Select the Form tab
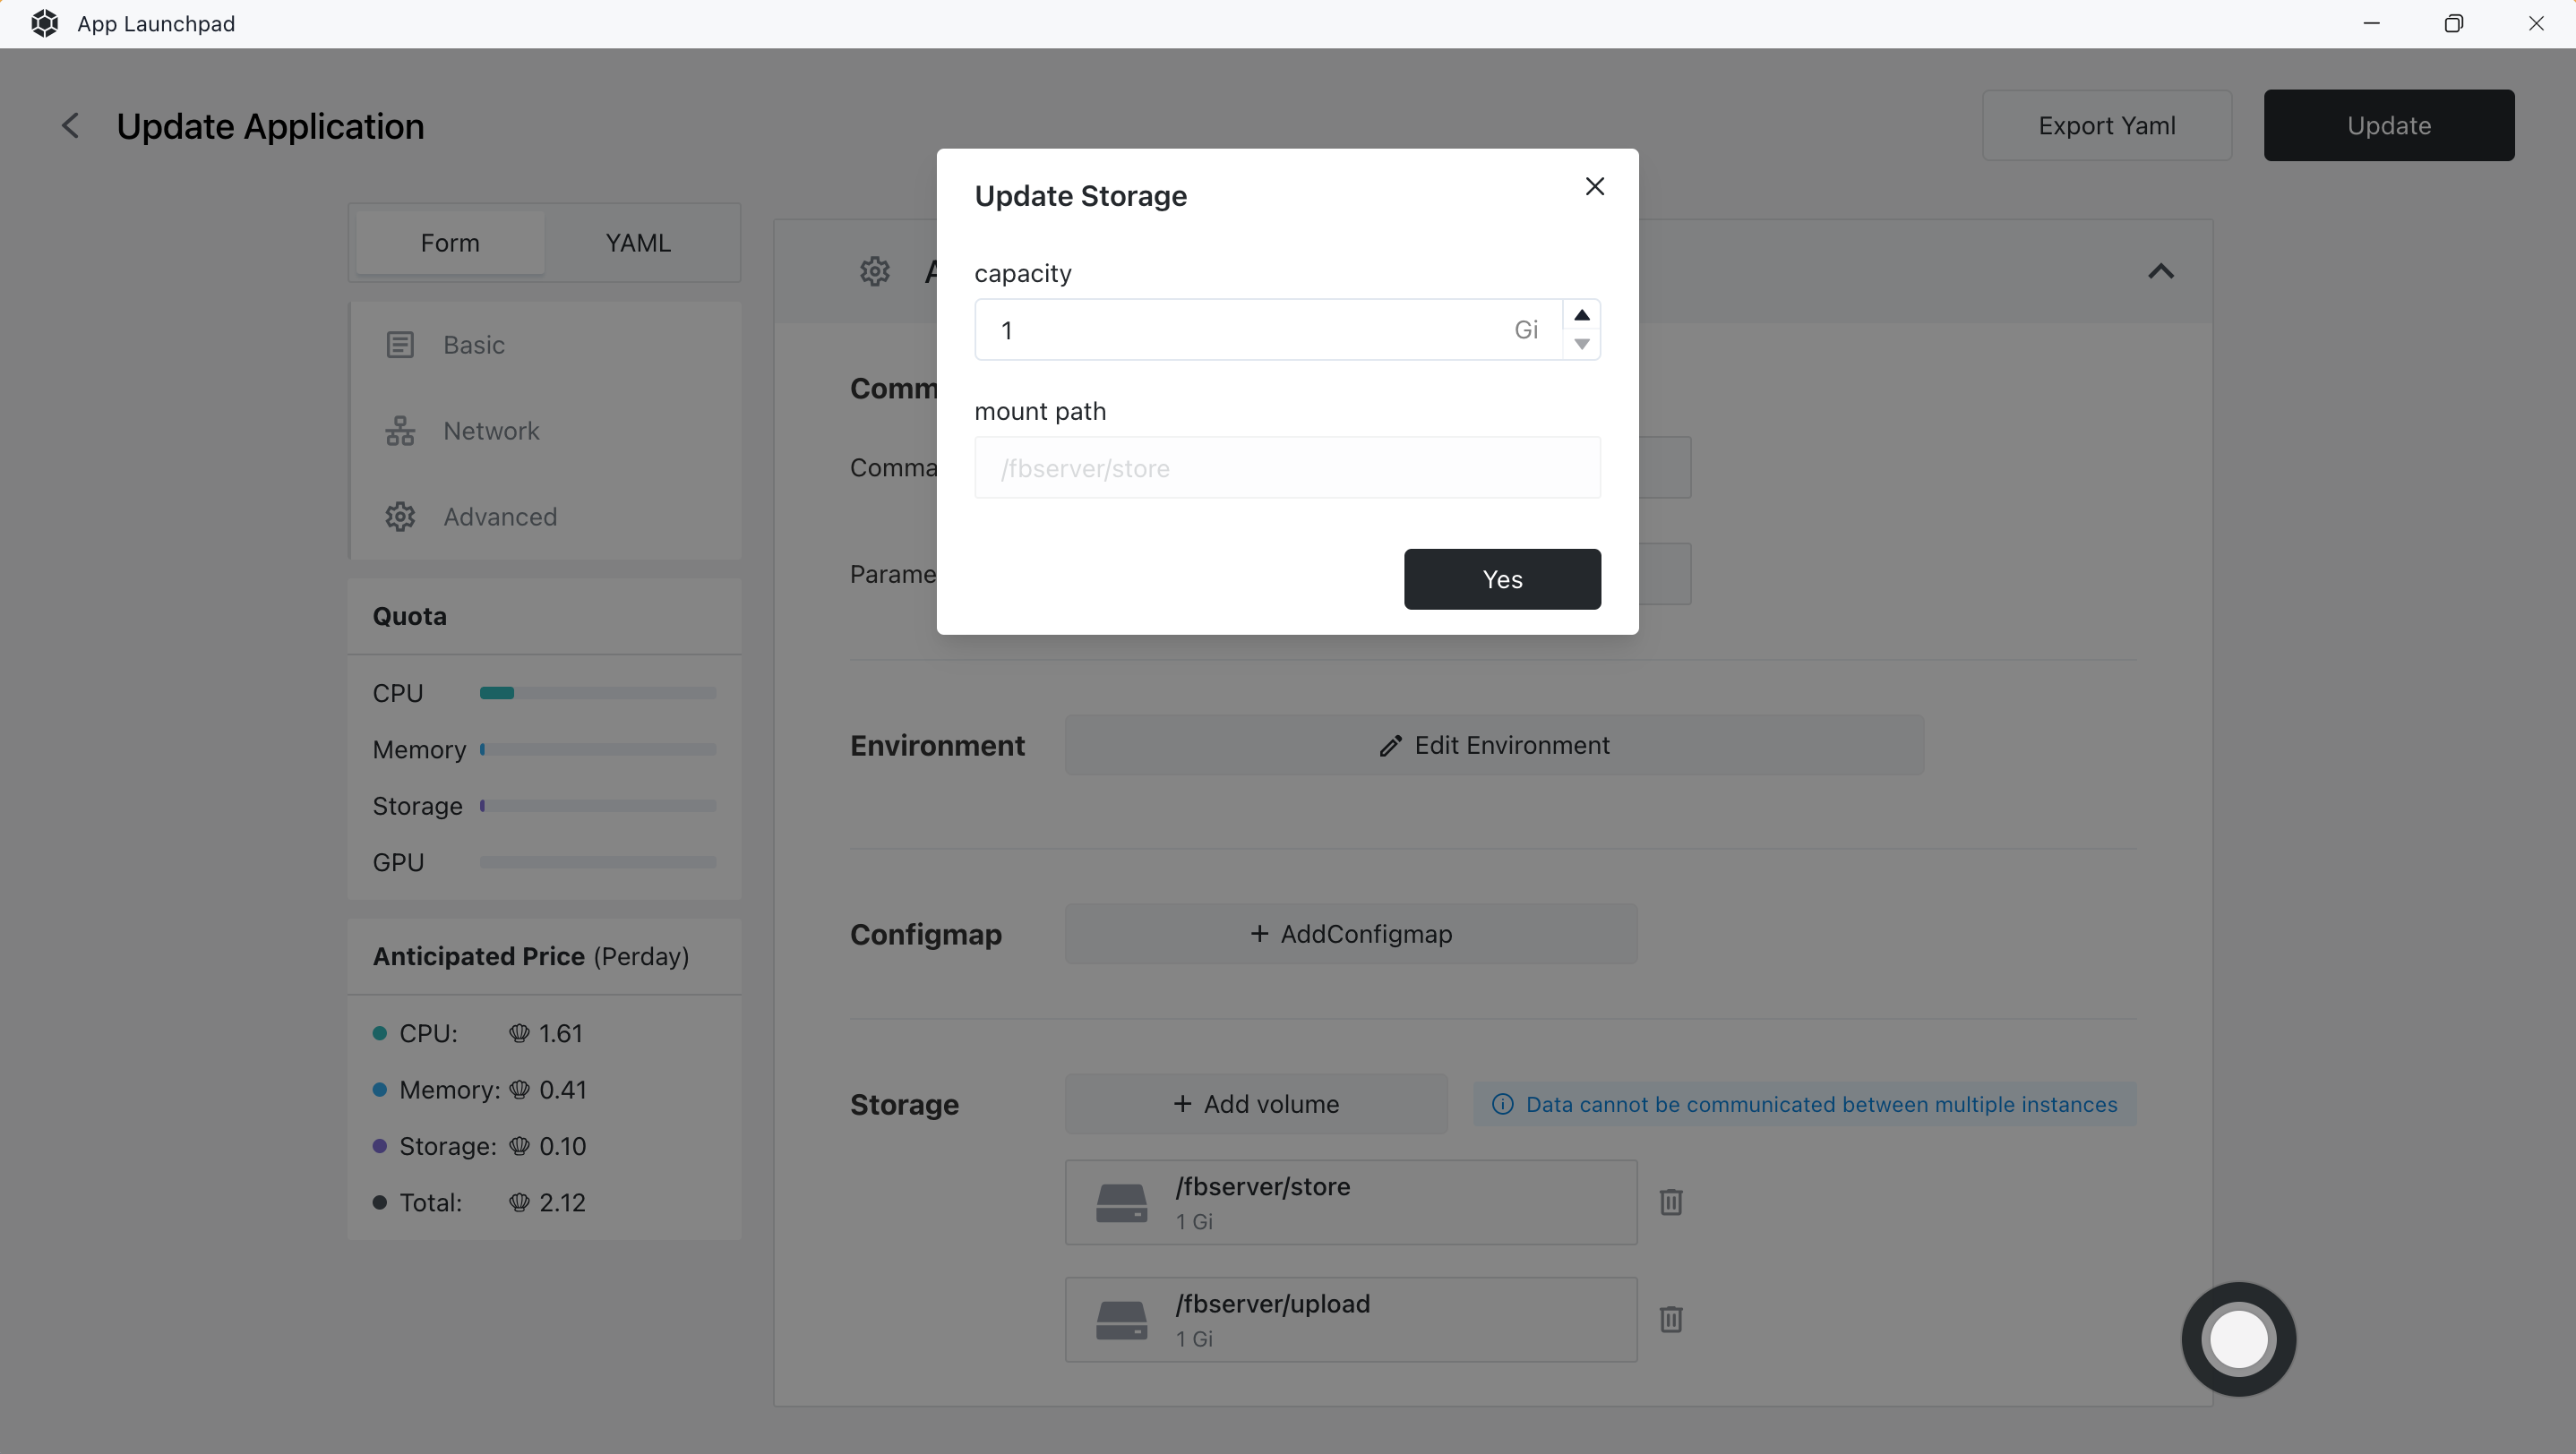The image size is (2576, 1454). tap(450, 243)
